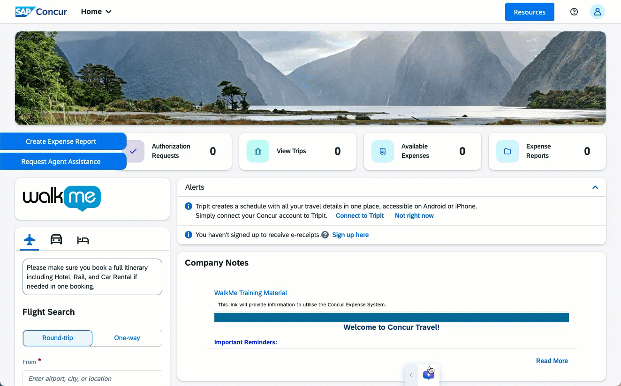Viewport: 621px width, 386px height.
Task: Open WalkMe Training Material link
Action: tap(250, 293)
